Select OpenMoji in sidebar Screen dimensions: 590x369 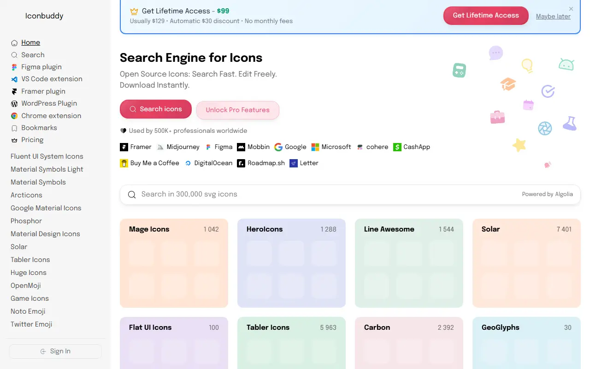pyautogui.click(x=26, y=286)
